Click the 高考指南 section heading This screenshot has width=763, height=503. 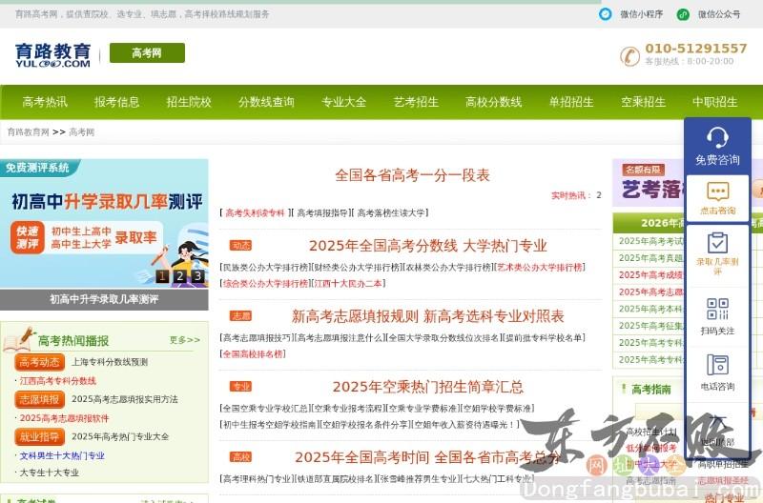point(650,390)
